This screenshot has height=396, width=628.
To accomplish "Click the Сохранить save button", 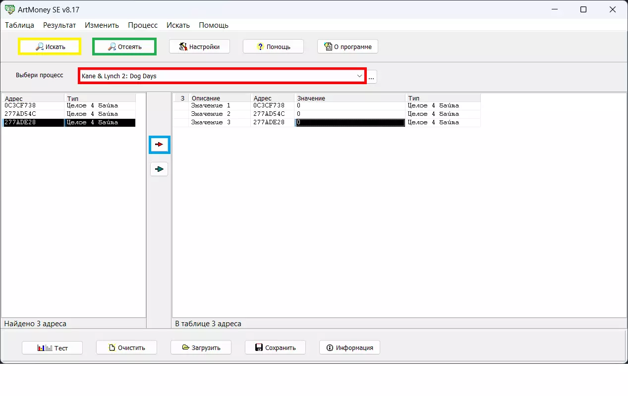I will point(275,347).
